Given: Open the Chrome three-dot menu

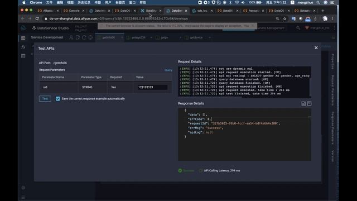Looking at the screenshot, I should coord(332,18).
